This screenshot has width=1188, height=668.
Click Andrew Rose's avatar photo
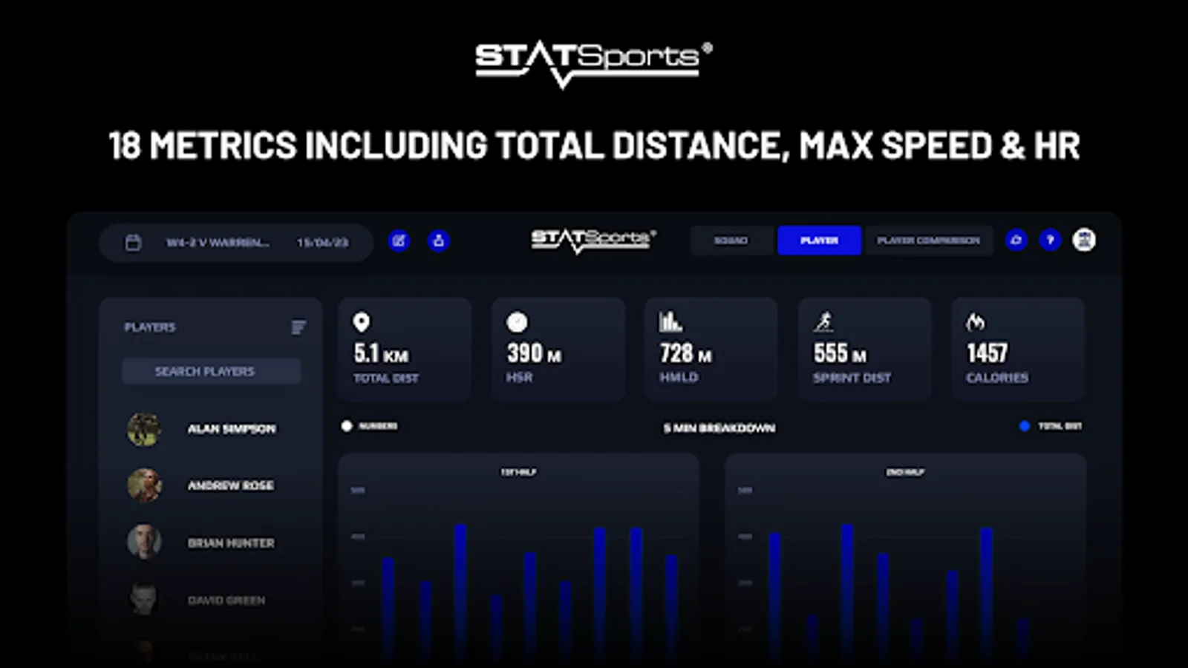coord(144,485)
